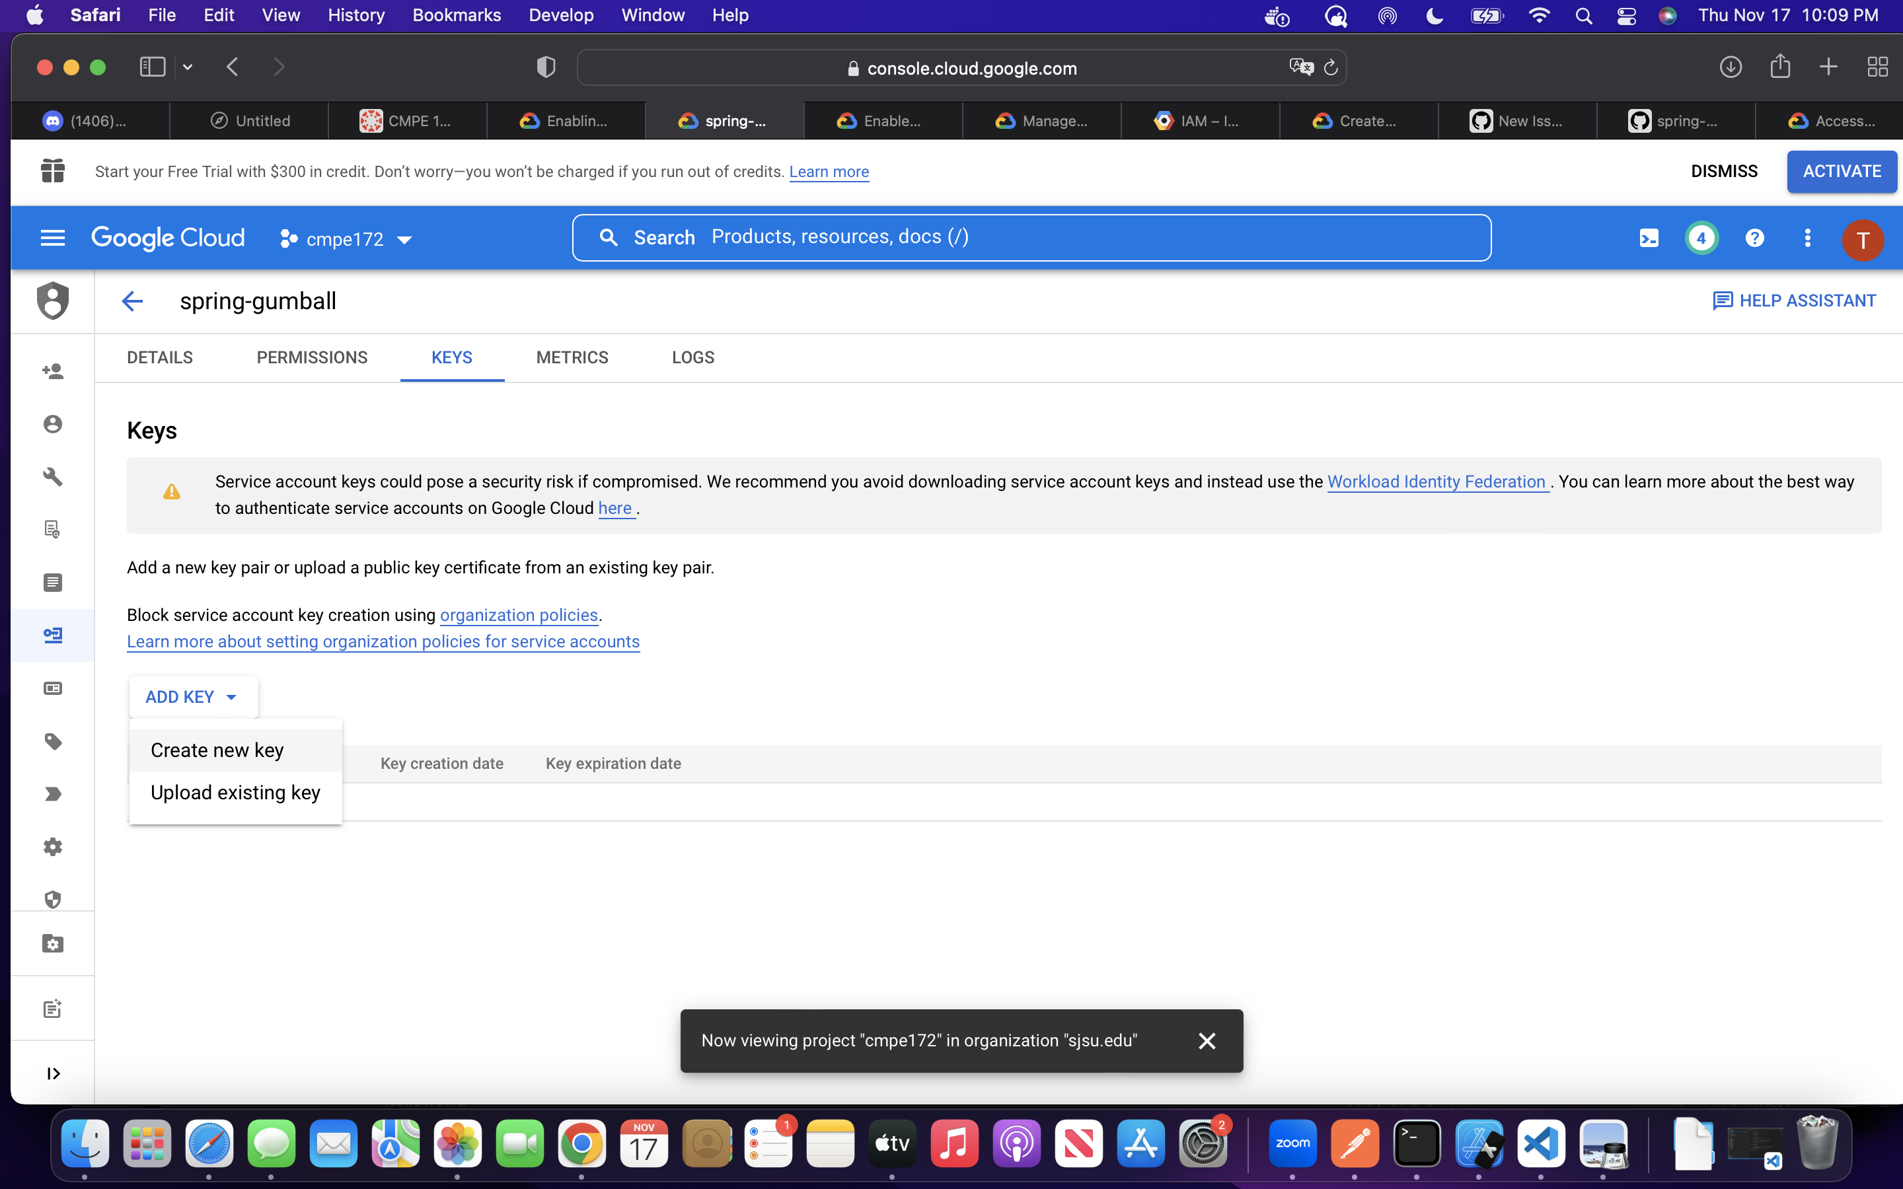Select Create new key option
This screenshot has height=1189, width=1903.
tap(217, 750)
